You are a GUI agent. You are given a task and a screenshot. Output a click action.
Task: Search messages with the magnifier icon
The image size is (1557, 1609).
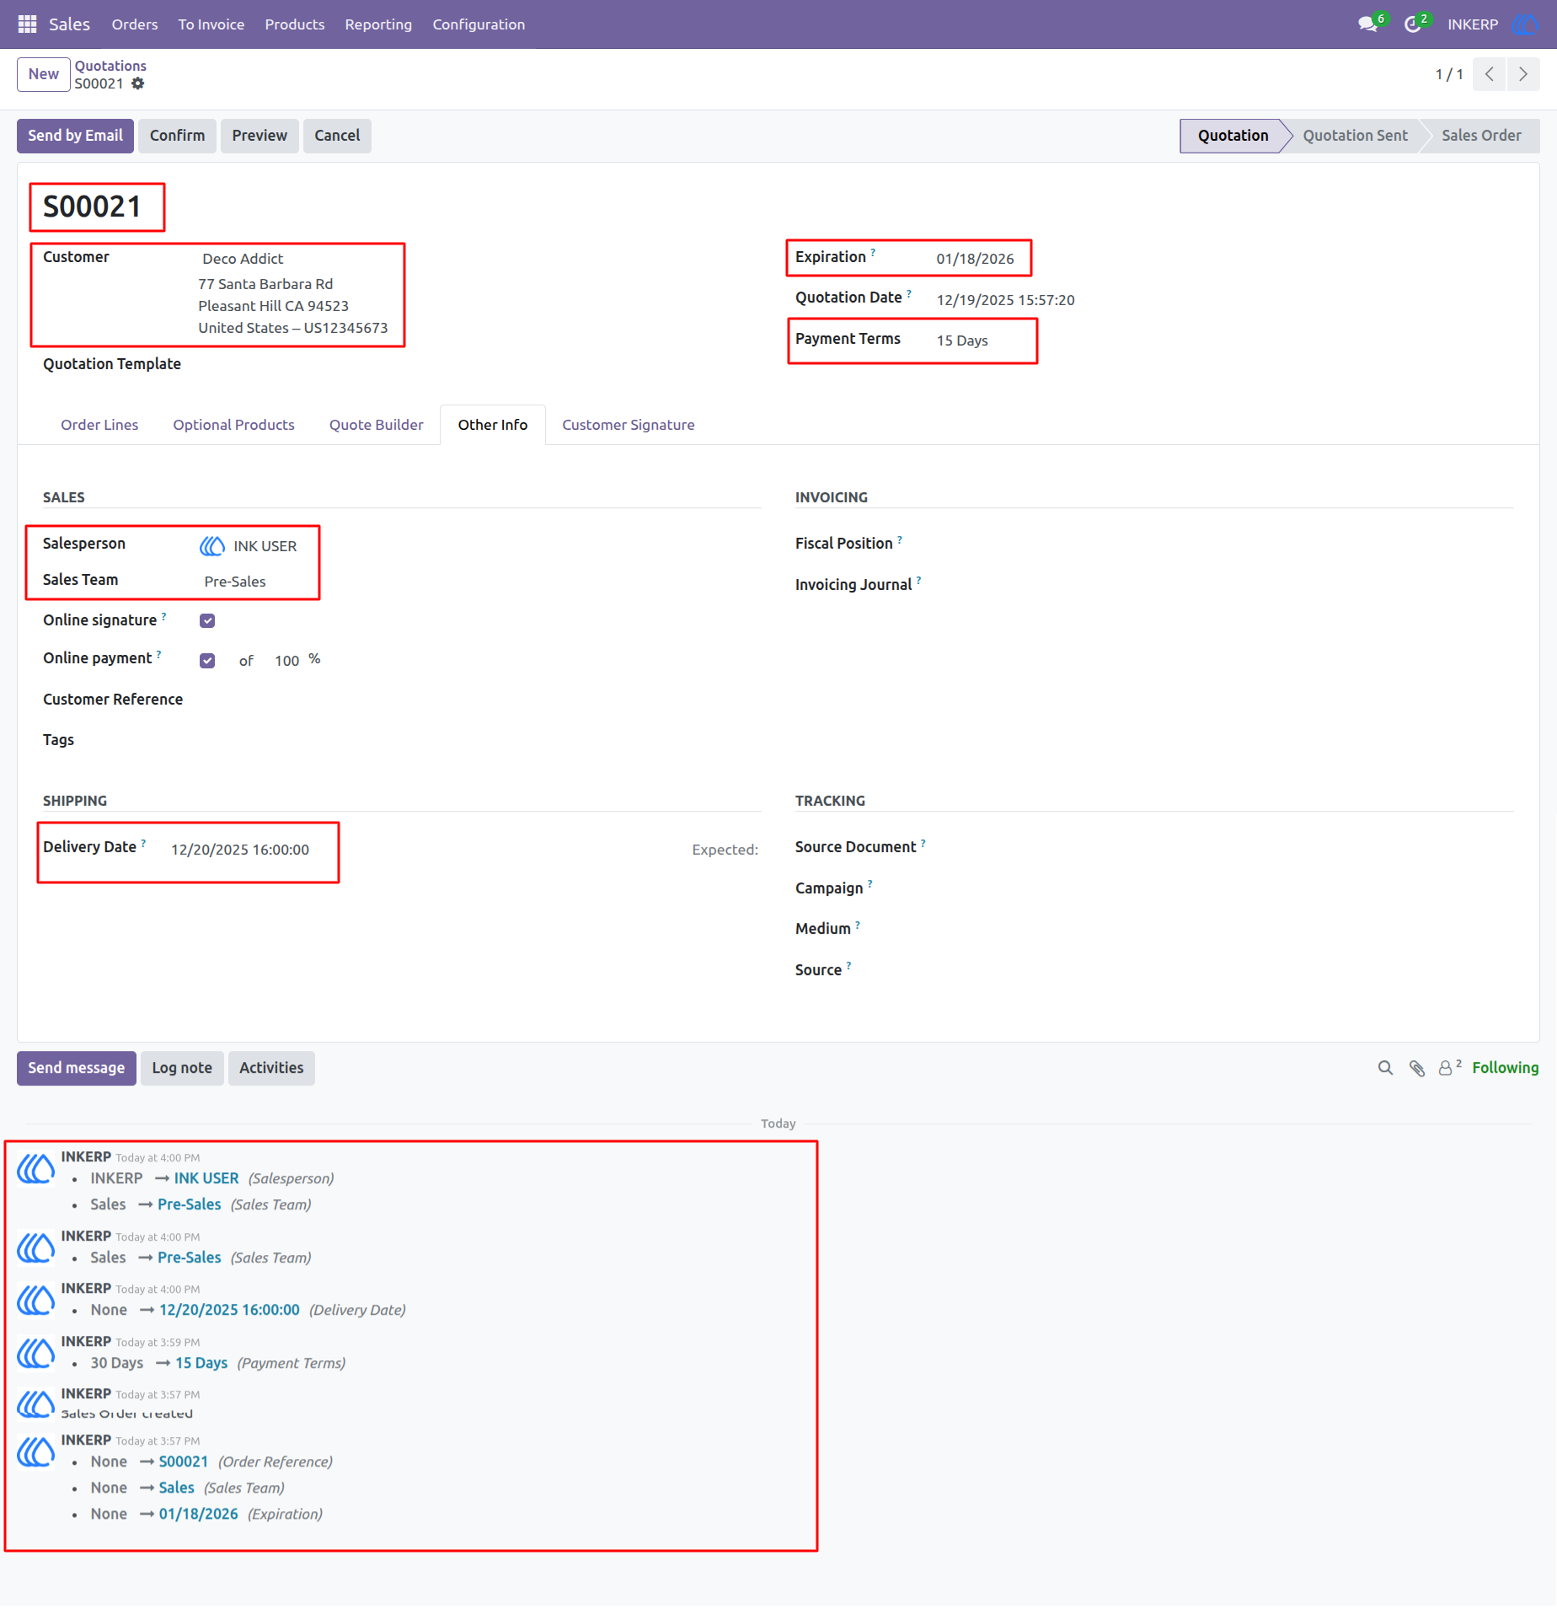point(1385,1068)
